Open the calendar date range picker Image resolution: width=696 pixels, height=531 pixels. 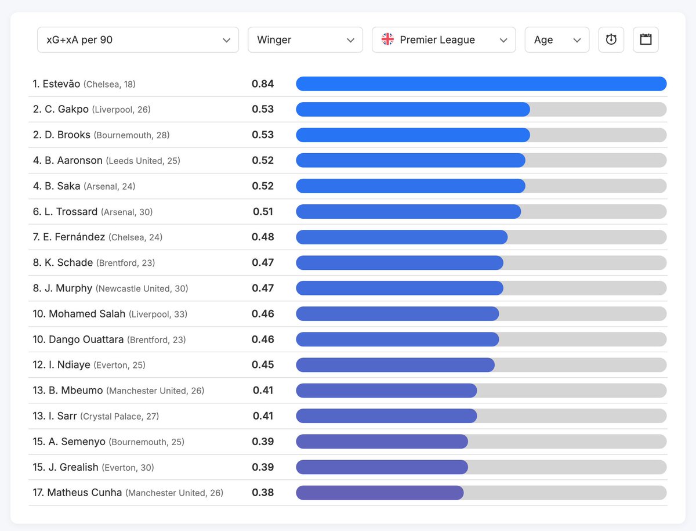pyautogui.click(x=646, y=39)
